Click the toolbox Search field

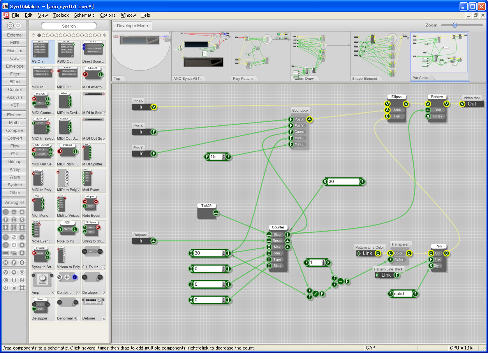69,26
